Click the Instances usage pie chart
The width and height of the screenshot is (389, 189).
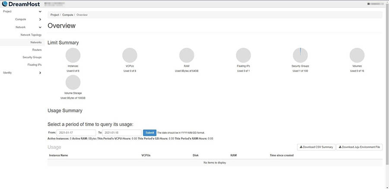pyautogui.click(x=73, y=55)
